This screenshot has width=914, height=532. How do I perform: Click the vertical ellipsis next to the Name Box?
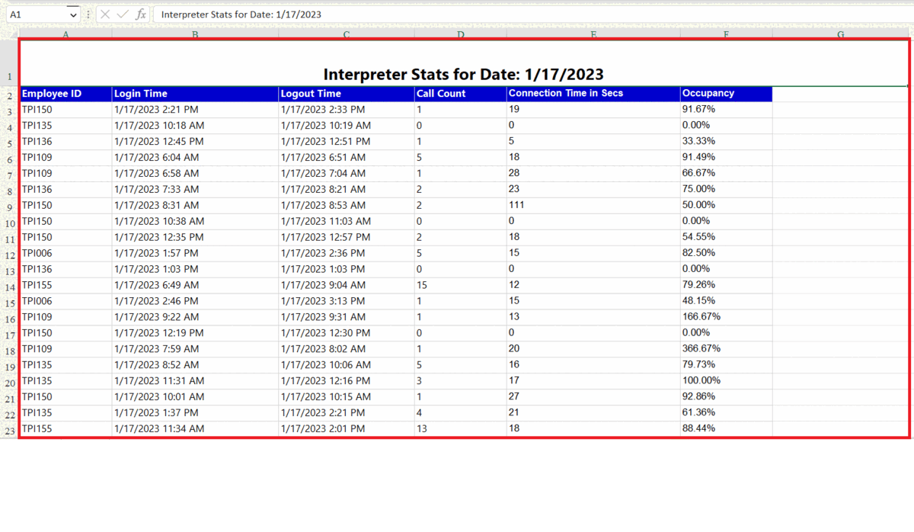88,14
